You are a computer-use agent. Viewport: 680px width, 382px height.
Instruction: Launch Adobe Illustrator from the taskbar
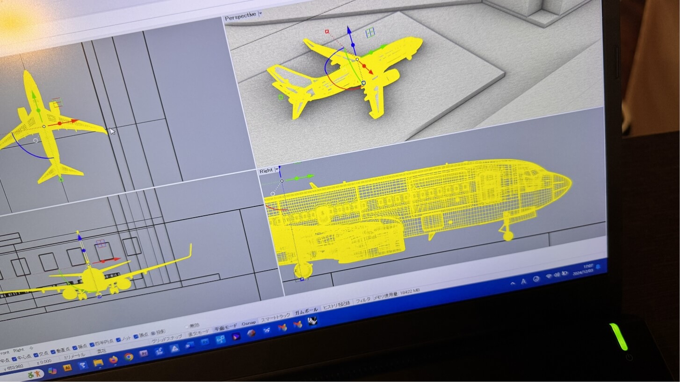[x=67, y=368]
